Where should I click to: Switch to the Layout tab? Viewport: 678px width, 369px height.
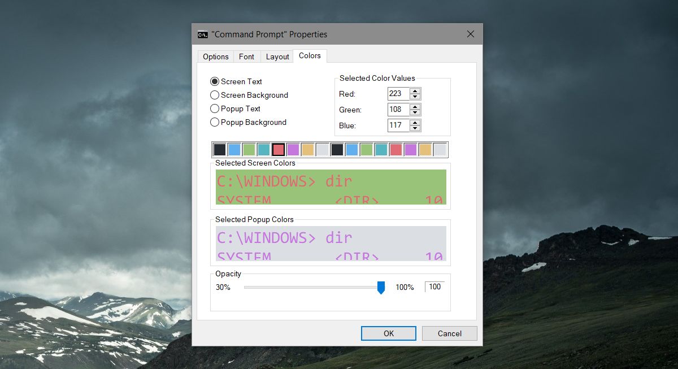pyautogui.click(x=277, y=57)
